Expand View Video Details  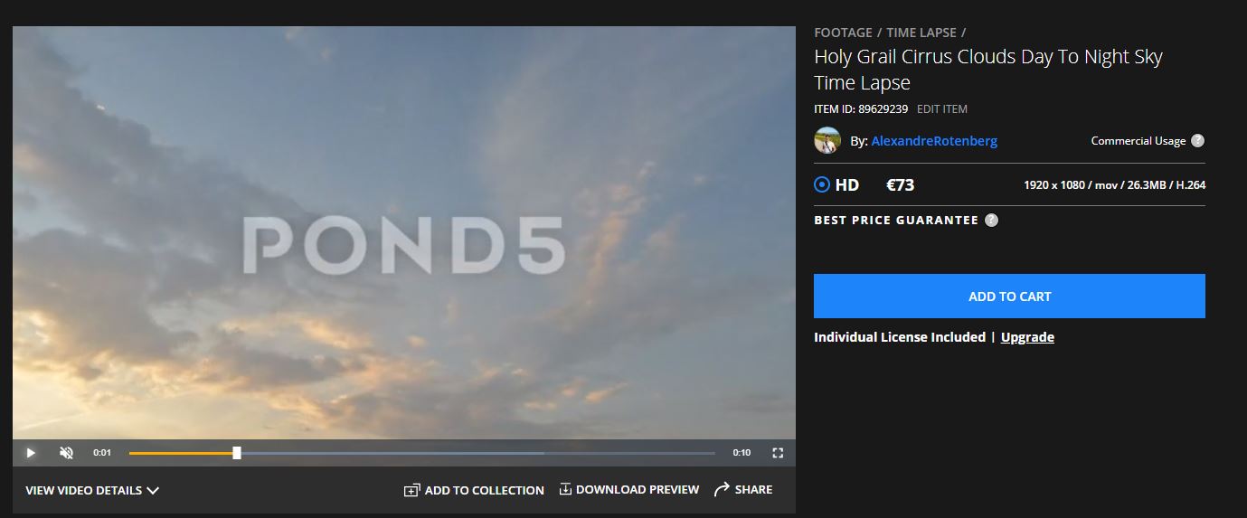(x=92, y=490)
